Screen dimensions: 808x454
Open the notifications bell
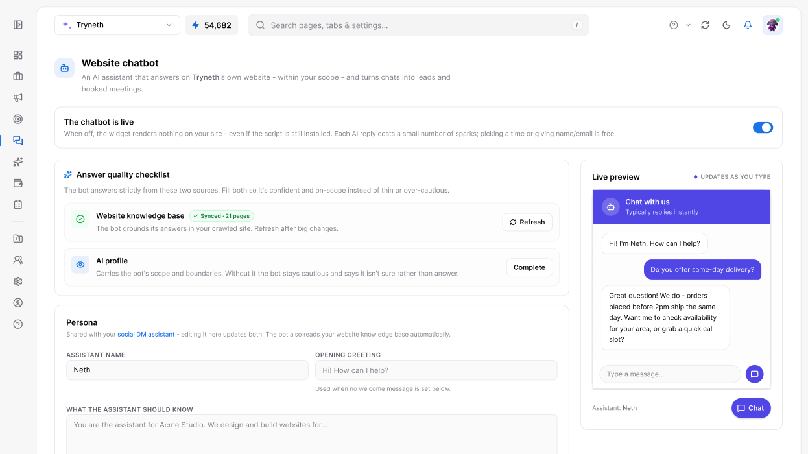click(x=748, y=25)
